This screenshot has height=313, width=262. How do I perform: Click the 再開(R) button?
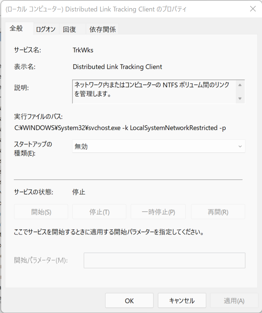tap(218, 212)
